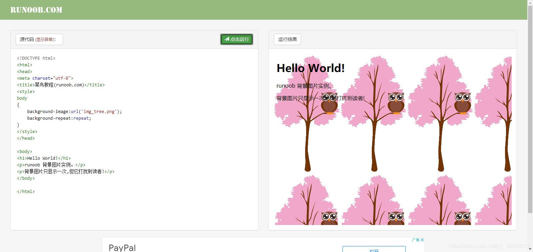This screenshot has height=252, width=533.
Task: Click the 源代码 (显示异常) button
Action: click(39, 39)
